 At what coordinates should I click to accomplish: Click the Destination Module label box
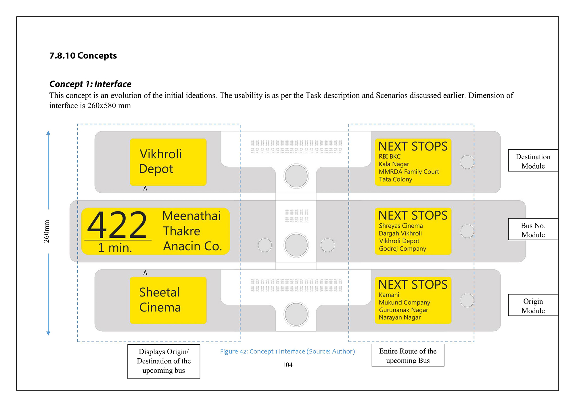[533, 161]
